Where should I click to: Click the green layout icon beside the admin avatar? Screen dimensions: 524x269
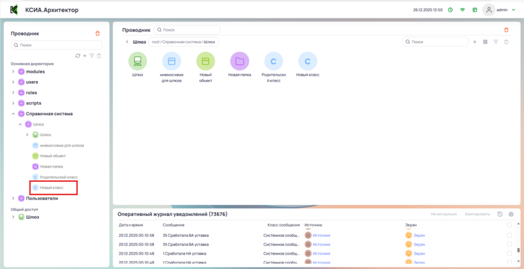click(x=475, y=10)
